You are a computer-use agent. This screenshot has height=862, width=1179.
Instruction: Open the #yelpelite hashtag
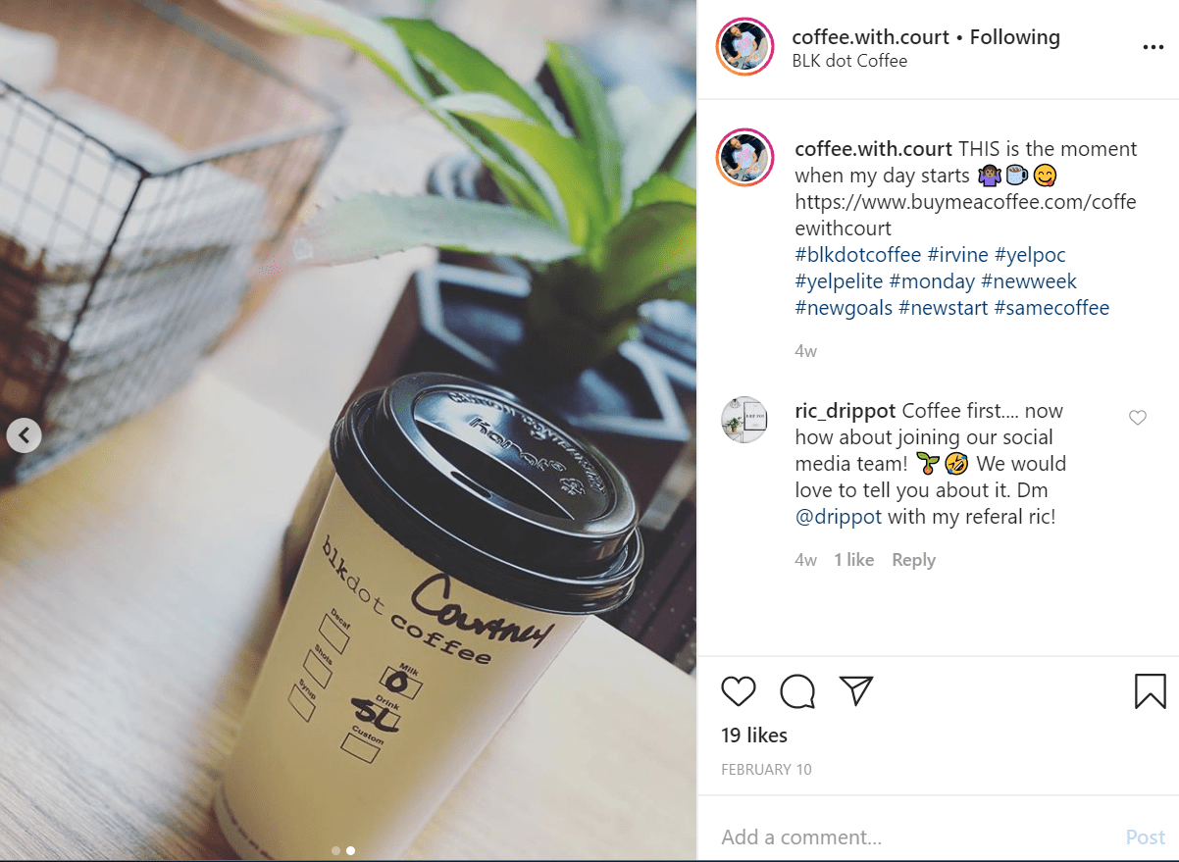coord(839,281)
